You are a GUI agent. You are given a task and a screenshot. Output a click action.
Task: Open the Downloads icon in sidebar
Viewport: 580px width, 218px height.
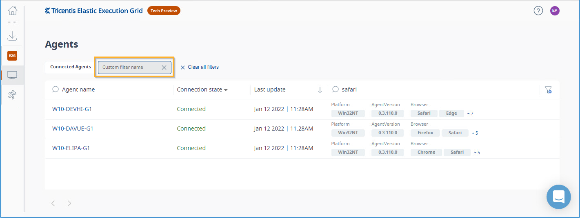(13, 36)
